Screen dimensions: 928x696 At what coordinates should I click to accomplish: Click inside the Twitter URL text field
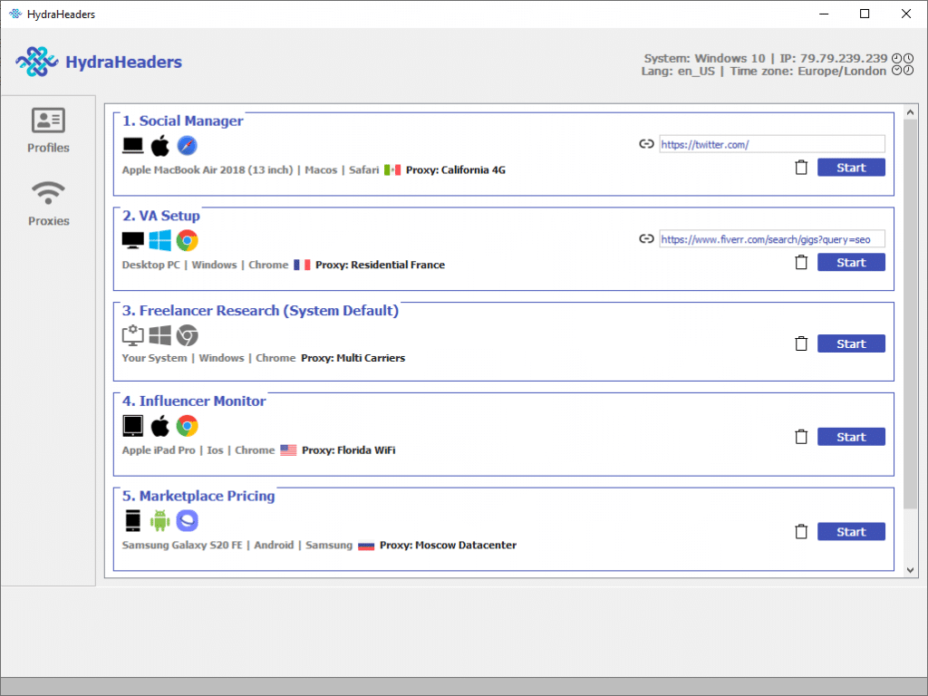click(x=771, y=143)
